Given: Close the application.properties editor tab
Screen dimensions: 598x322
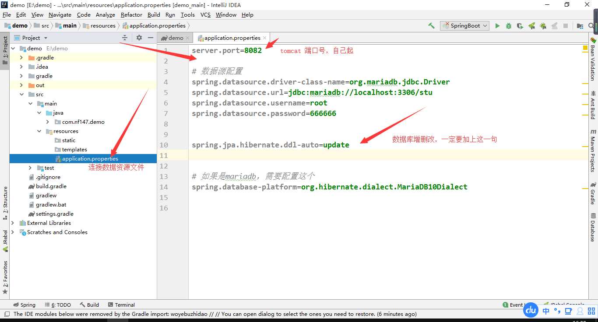Looking at the screenshot, I should tap(265, 38).
